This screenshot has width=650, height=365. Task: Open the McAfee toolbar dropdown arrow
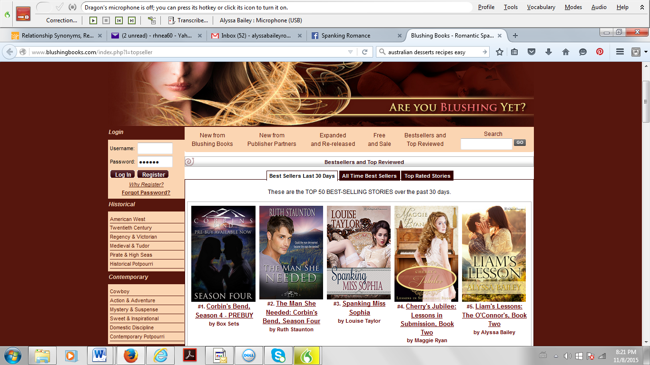click(646, 52)
